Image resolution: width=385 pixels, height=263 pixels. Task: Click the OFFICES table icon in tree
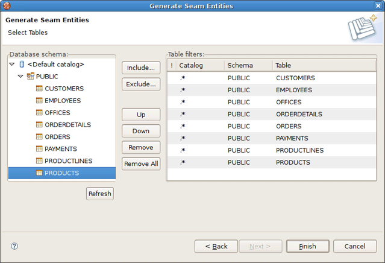(x=40, y=113)
